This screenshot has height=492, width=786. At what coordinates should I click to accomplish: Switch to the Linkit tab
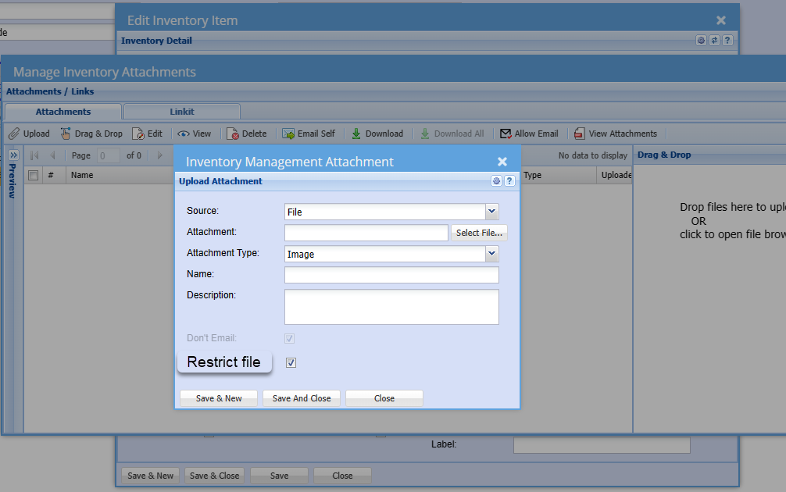coord(181,112)
